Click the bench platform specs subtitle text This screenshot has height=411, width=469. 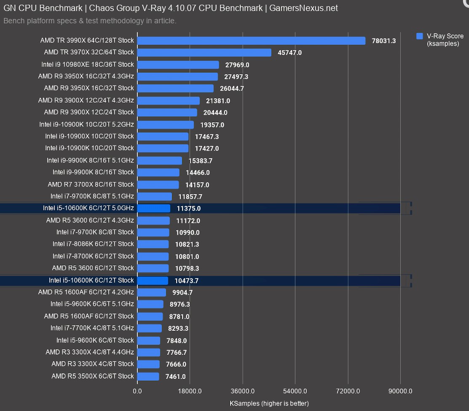coord(90,21)
